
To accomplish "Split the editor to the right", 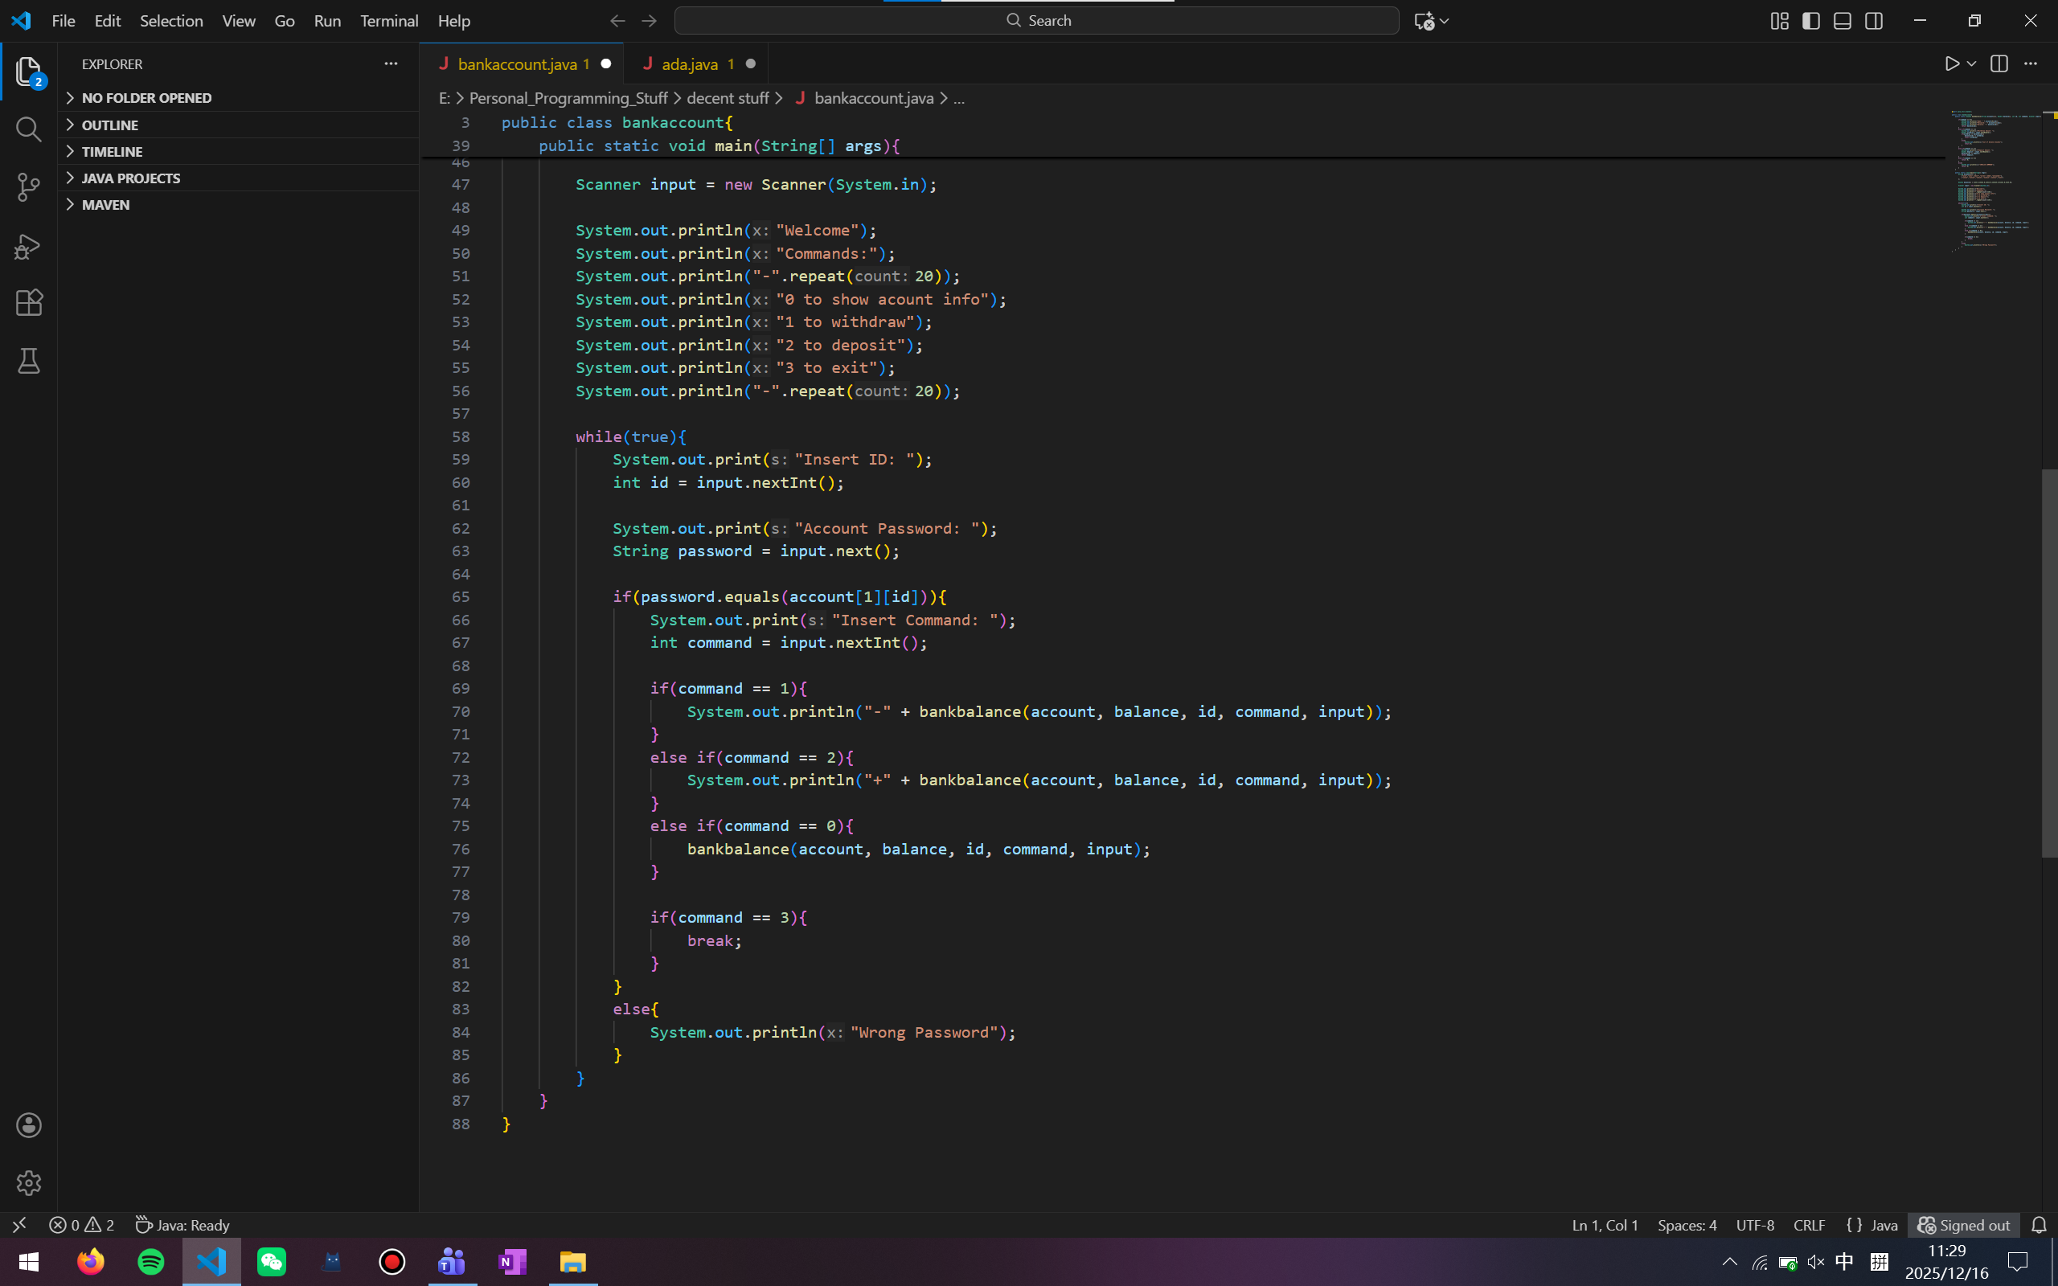I will 1999,63.
